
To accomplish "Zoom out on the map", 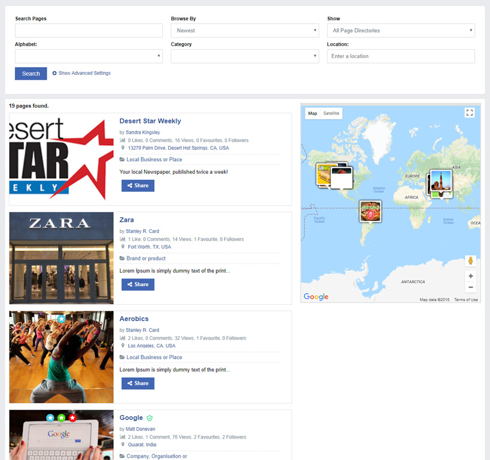I will point(471,287).
